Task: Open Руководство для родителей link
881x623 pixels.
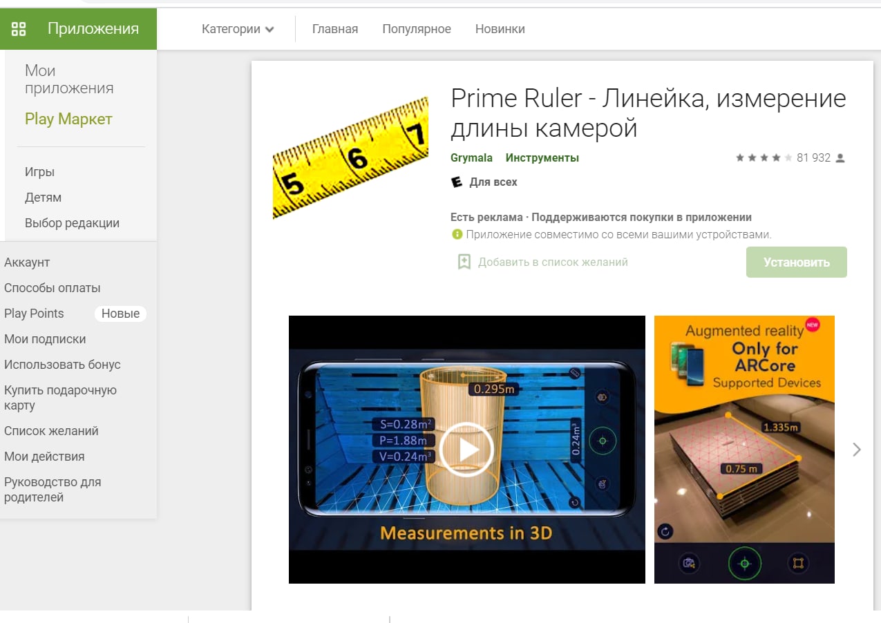Action: pos(53,490)
